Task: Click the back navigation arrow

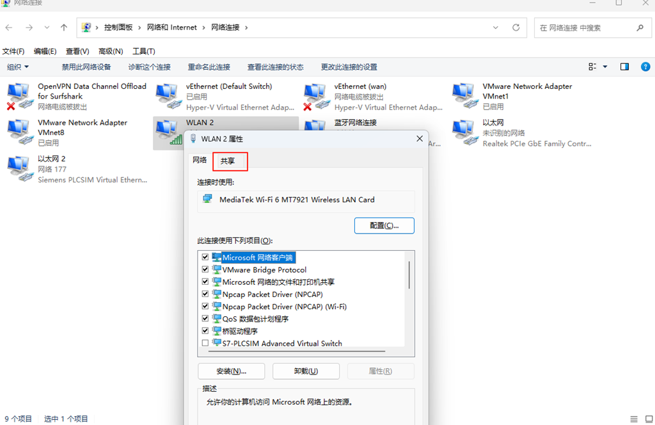Action: point(9,28)
